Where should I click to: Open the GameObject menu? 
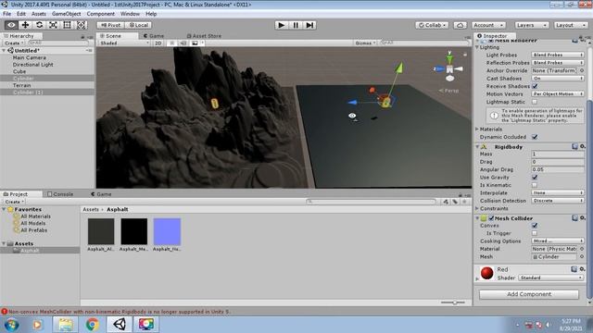(x=66, y=14)
